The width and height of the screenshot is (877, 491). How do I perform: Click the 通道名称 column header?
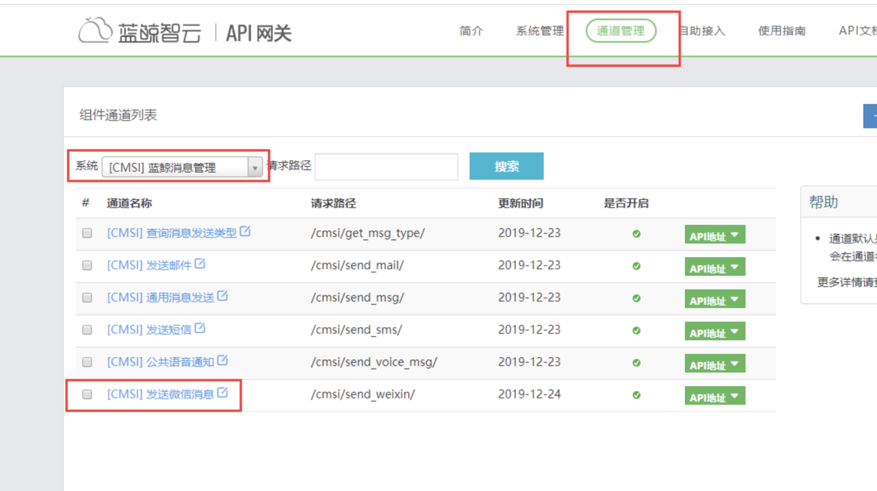(129, 204)
